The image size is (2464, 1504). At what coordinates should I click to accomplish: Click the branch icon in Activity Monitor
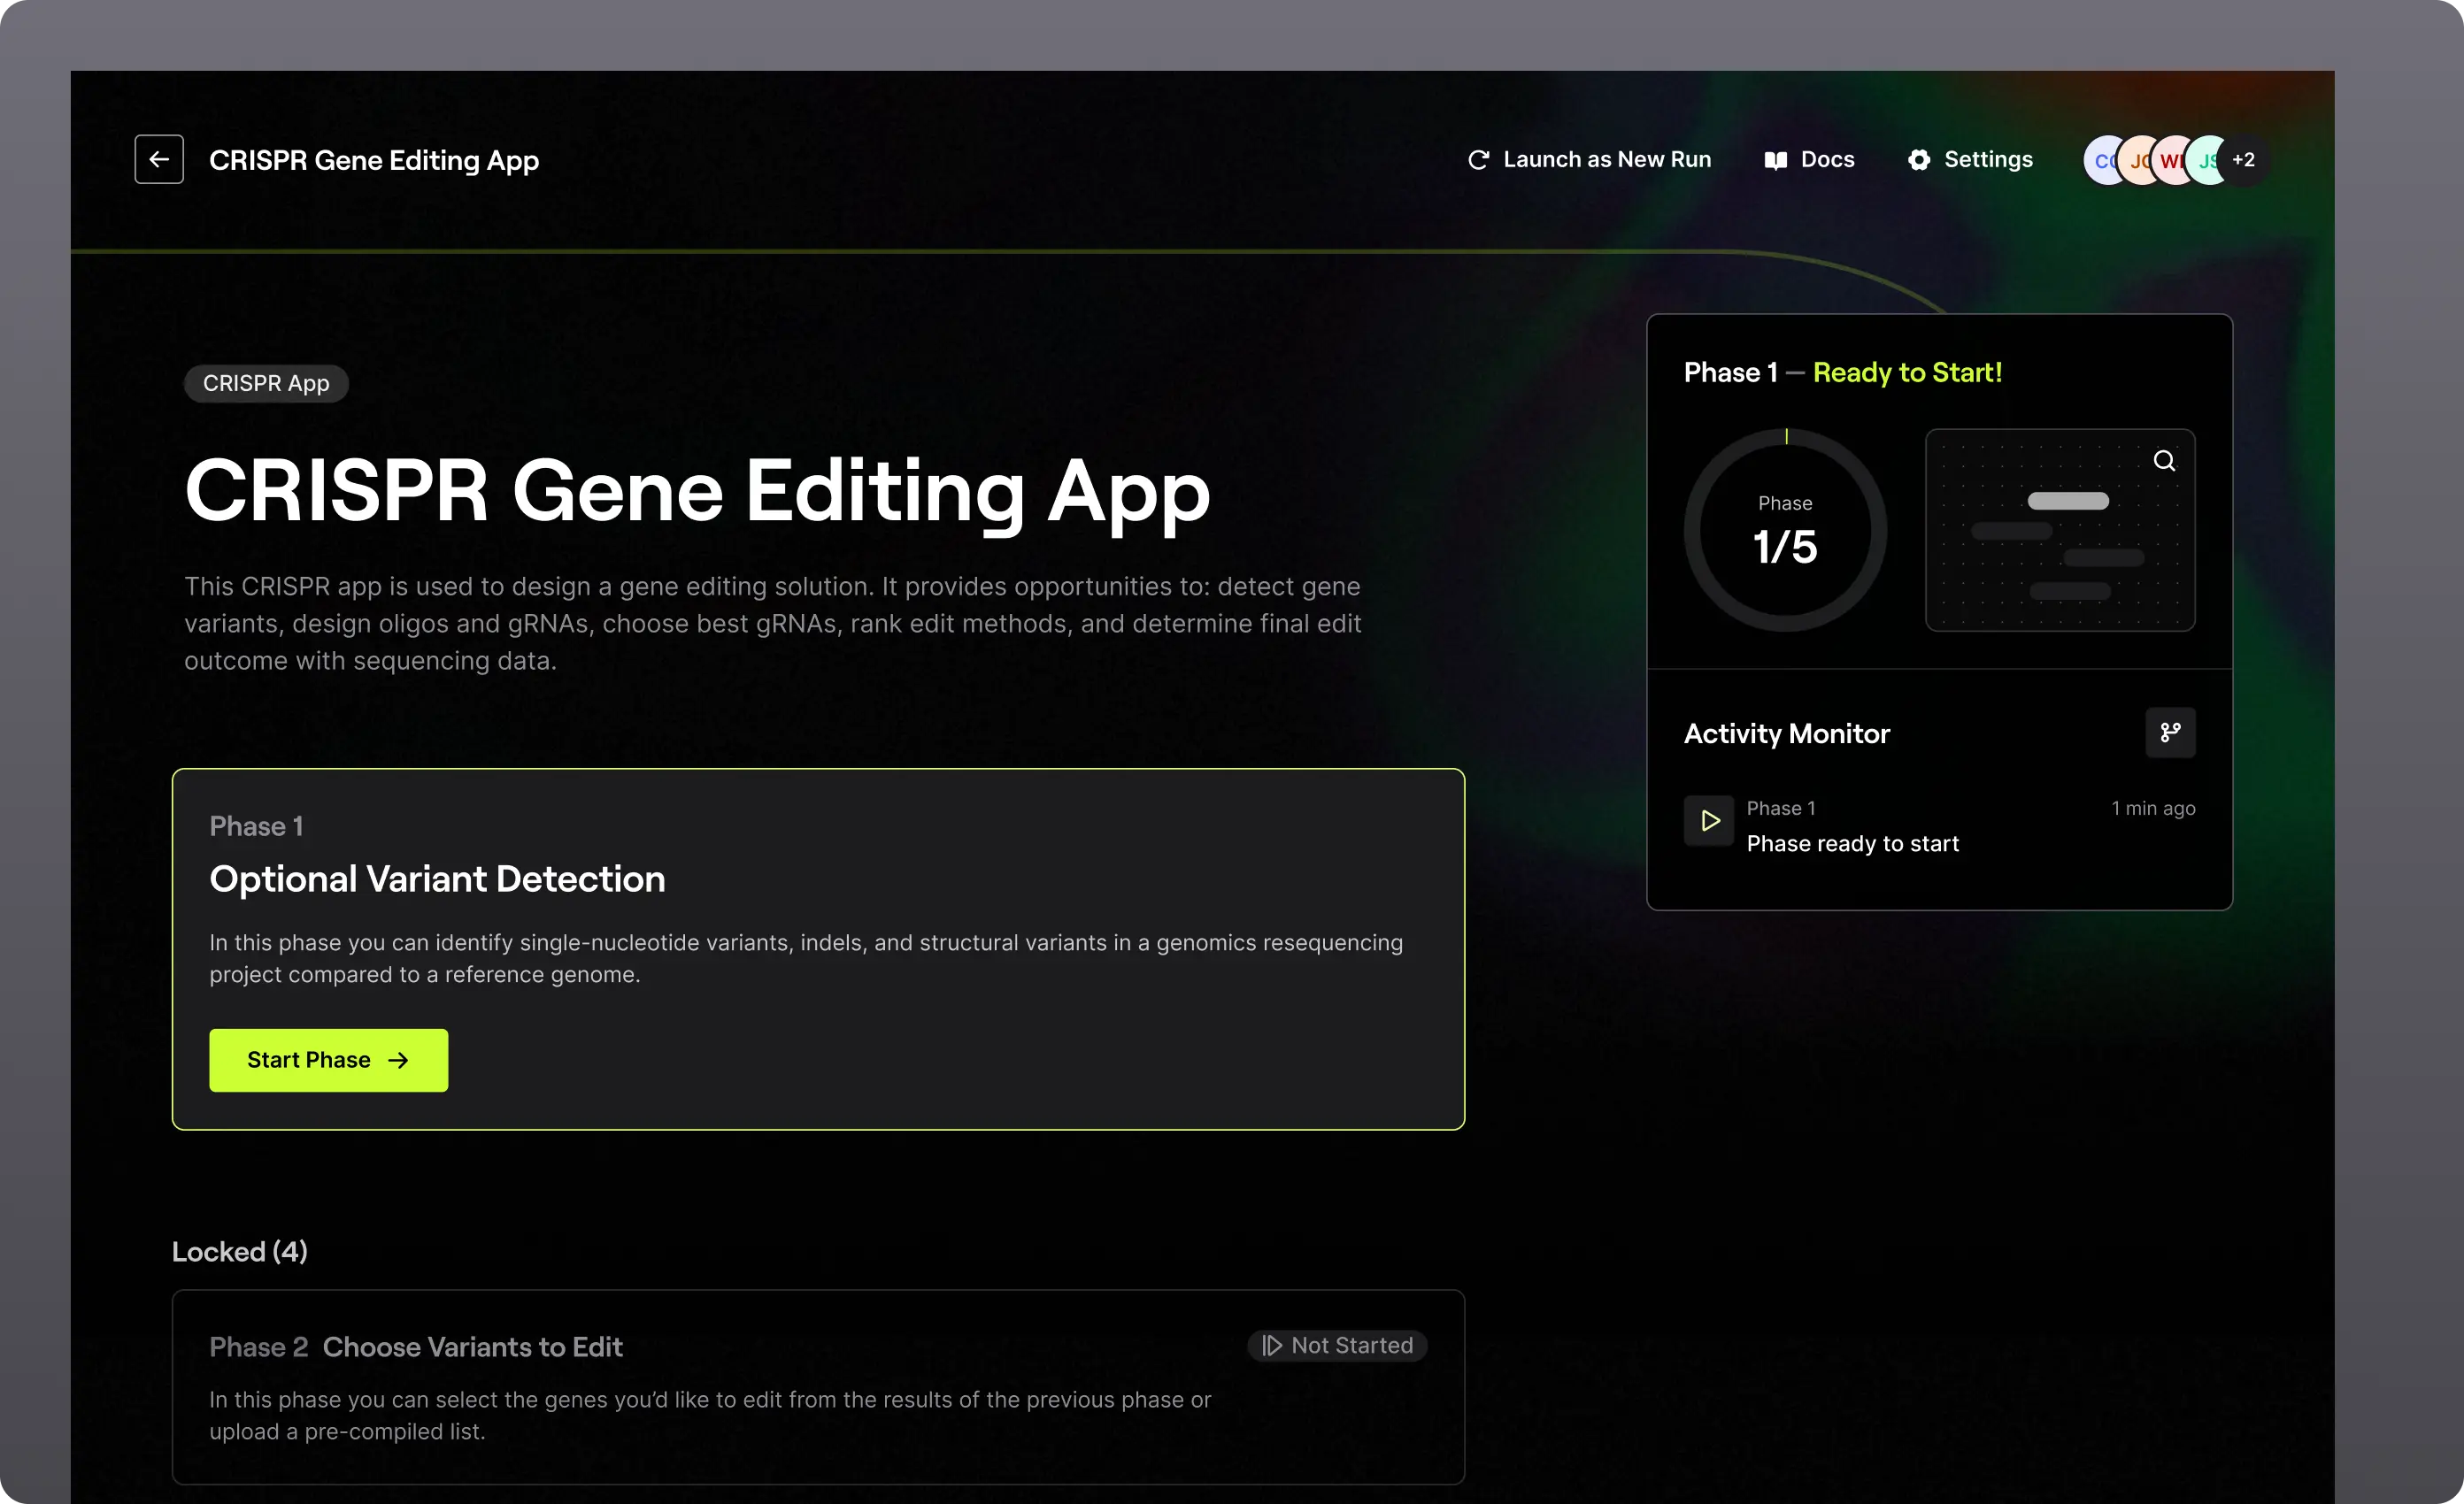click(x=2169, y=733)
